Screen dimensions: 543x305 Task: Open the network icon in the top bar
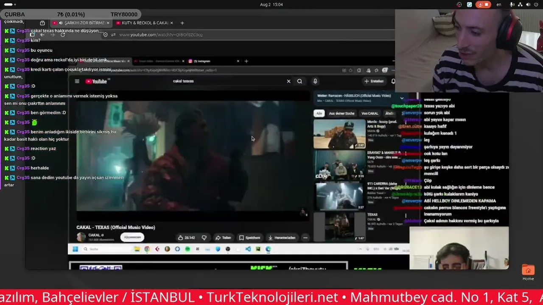(520, 5)
